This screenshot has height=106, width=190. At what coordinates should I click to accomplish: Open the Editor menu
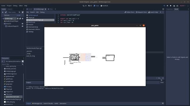pyautogui.click(x=21, y=6)
